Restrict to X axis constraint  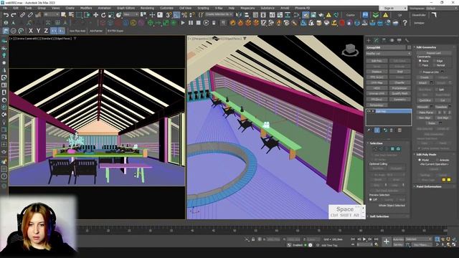click(x=31, y=31)
